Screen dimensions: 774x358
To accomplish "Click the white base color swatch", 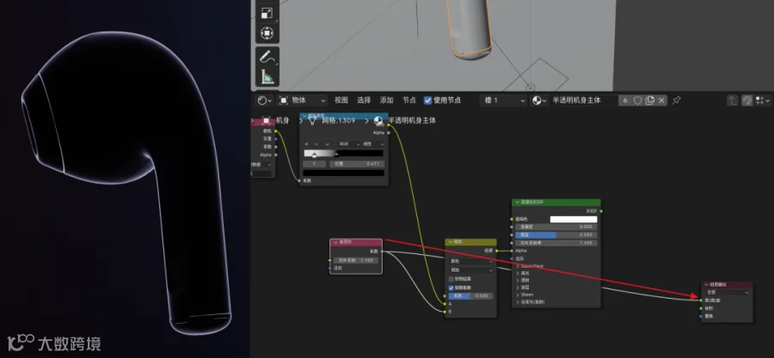I will point(573,219).
